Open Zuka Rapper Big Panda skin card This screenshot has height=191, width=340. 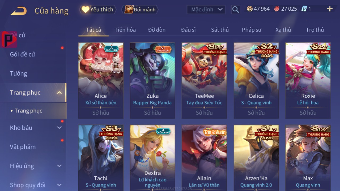point(152,80)
